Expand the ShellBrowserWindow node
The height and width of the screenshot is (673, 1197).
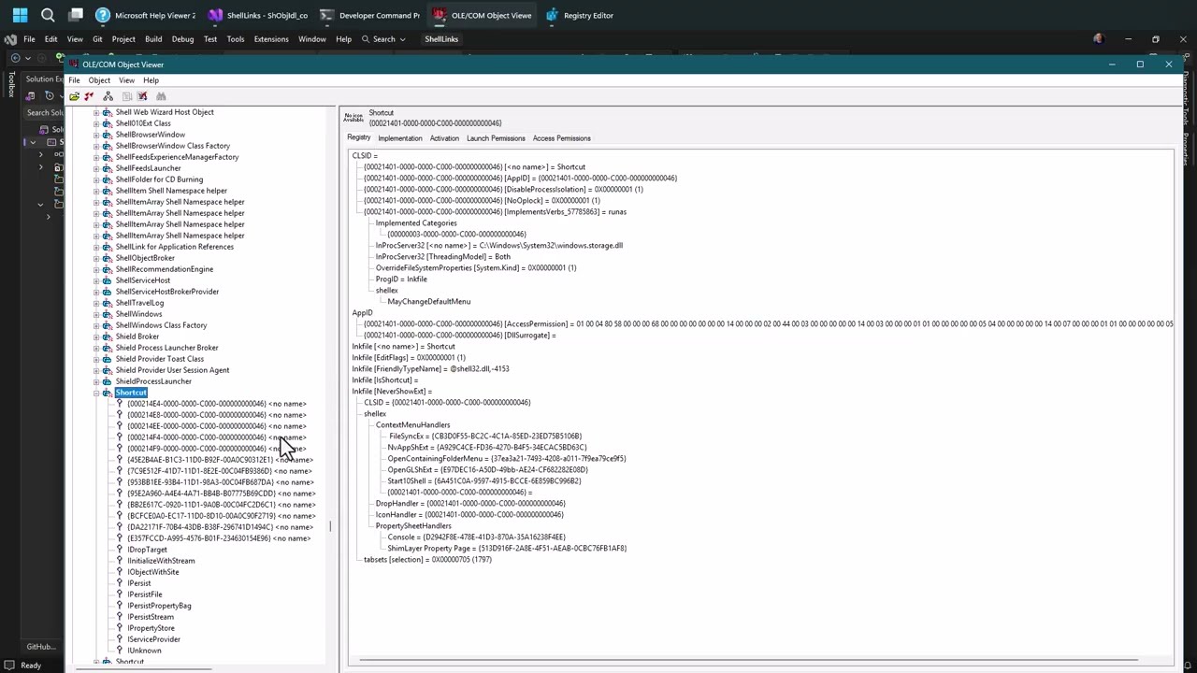[96, 135]
